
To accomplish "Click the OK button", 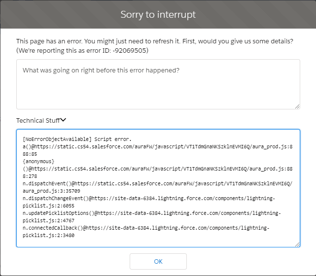I will coord(158,261).
